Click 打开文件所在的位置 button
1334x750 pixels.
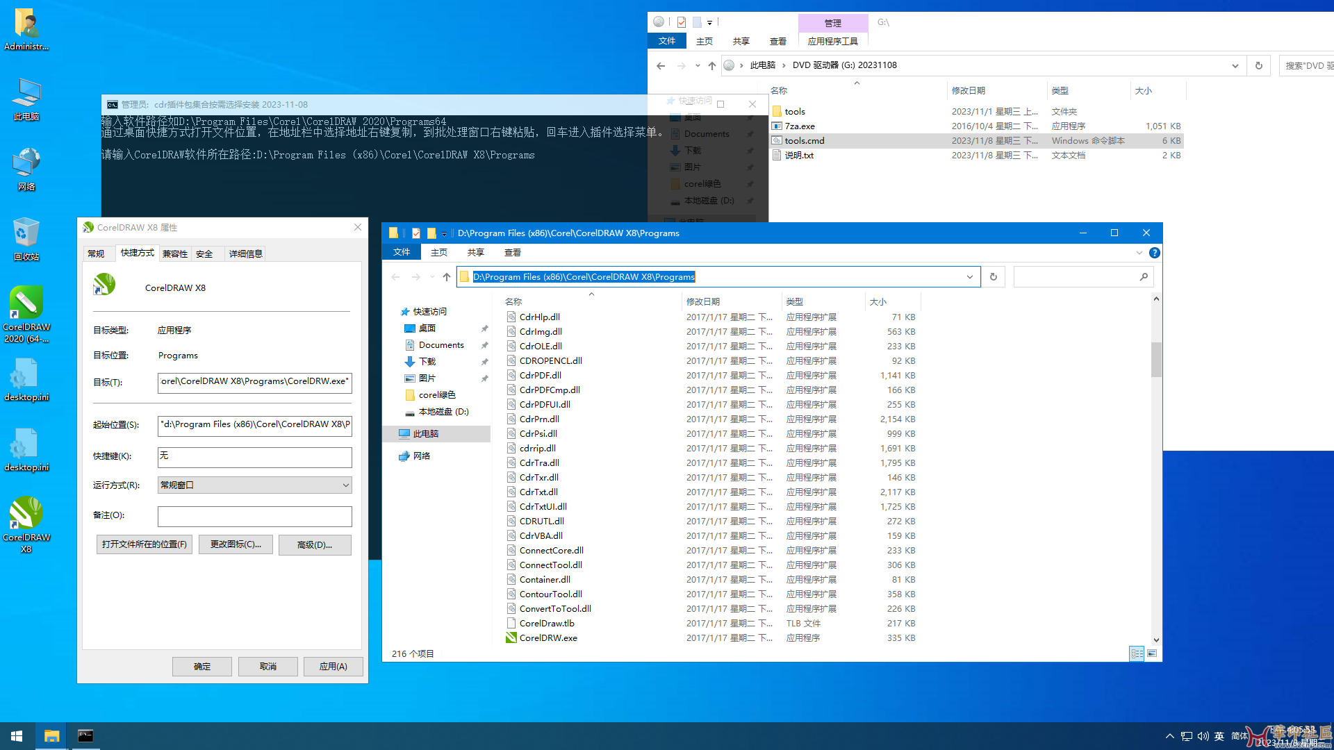tap(145, 544)
